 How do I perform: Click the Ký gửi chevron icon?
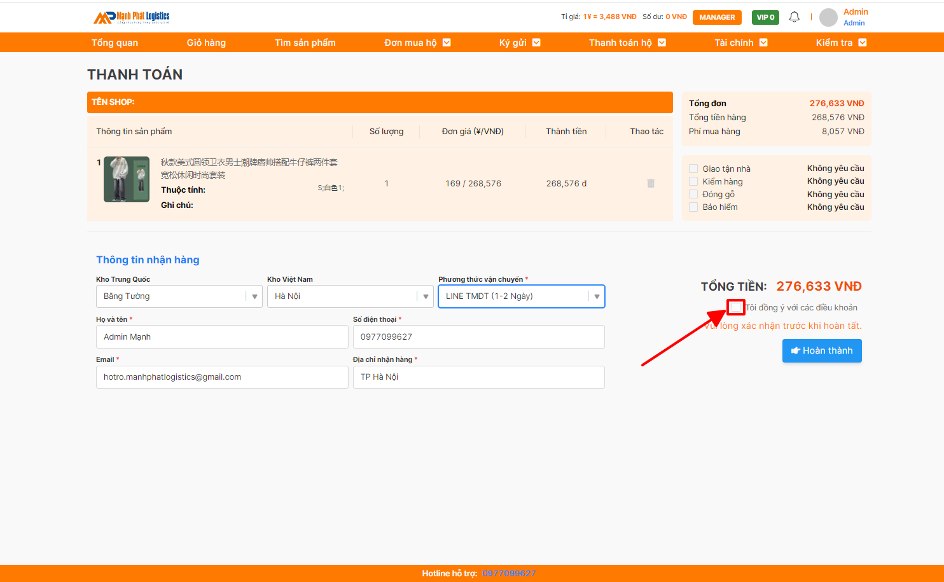(x=536, y=43)
